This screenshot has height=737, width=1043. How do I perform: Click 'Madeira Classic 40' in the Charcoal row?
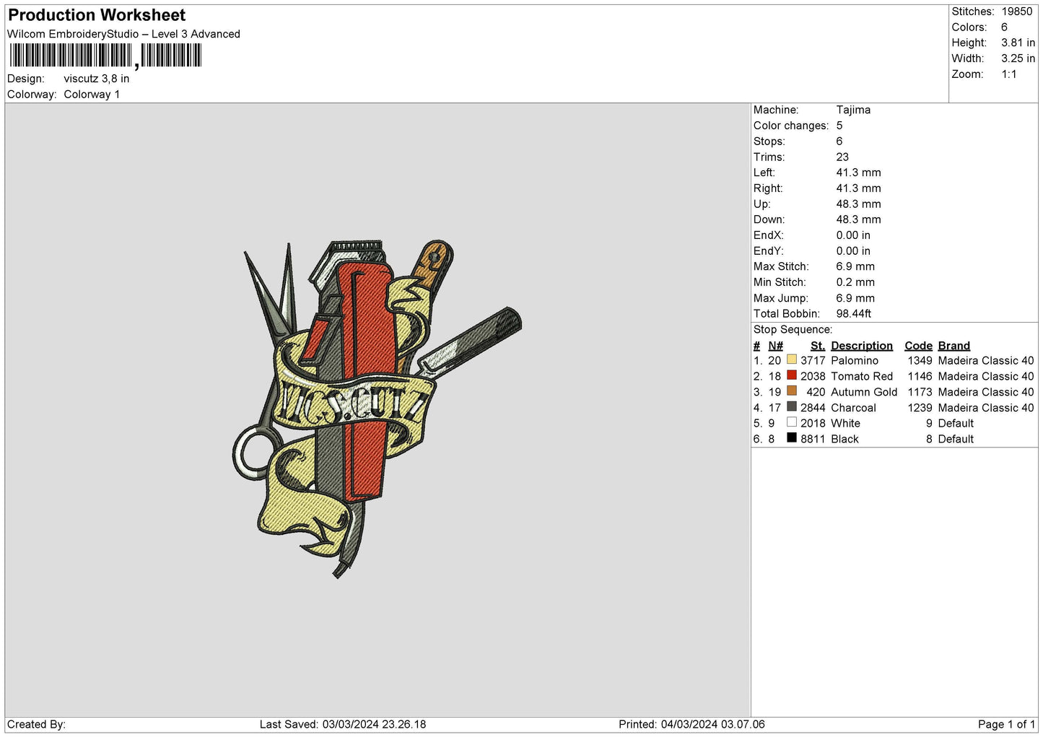986,408
